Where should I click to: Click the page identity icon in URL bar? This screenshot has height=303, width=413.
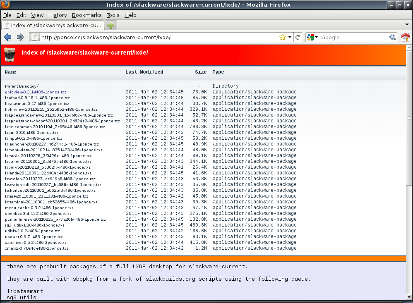(34, 37)
